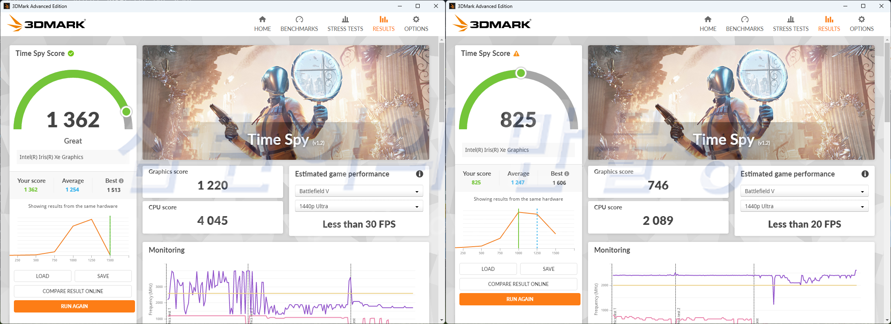
Task: Click COMPARE RESULT ONLINE in right window
Action: click(x=518, y=284)
